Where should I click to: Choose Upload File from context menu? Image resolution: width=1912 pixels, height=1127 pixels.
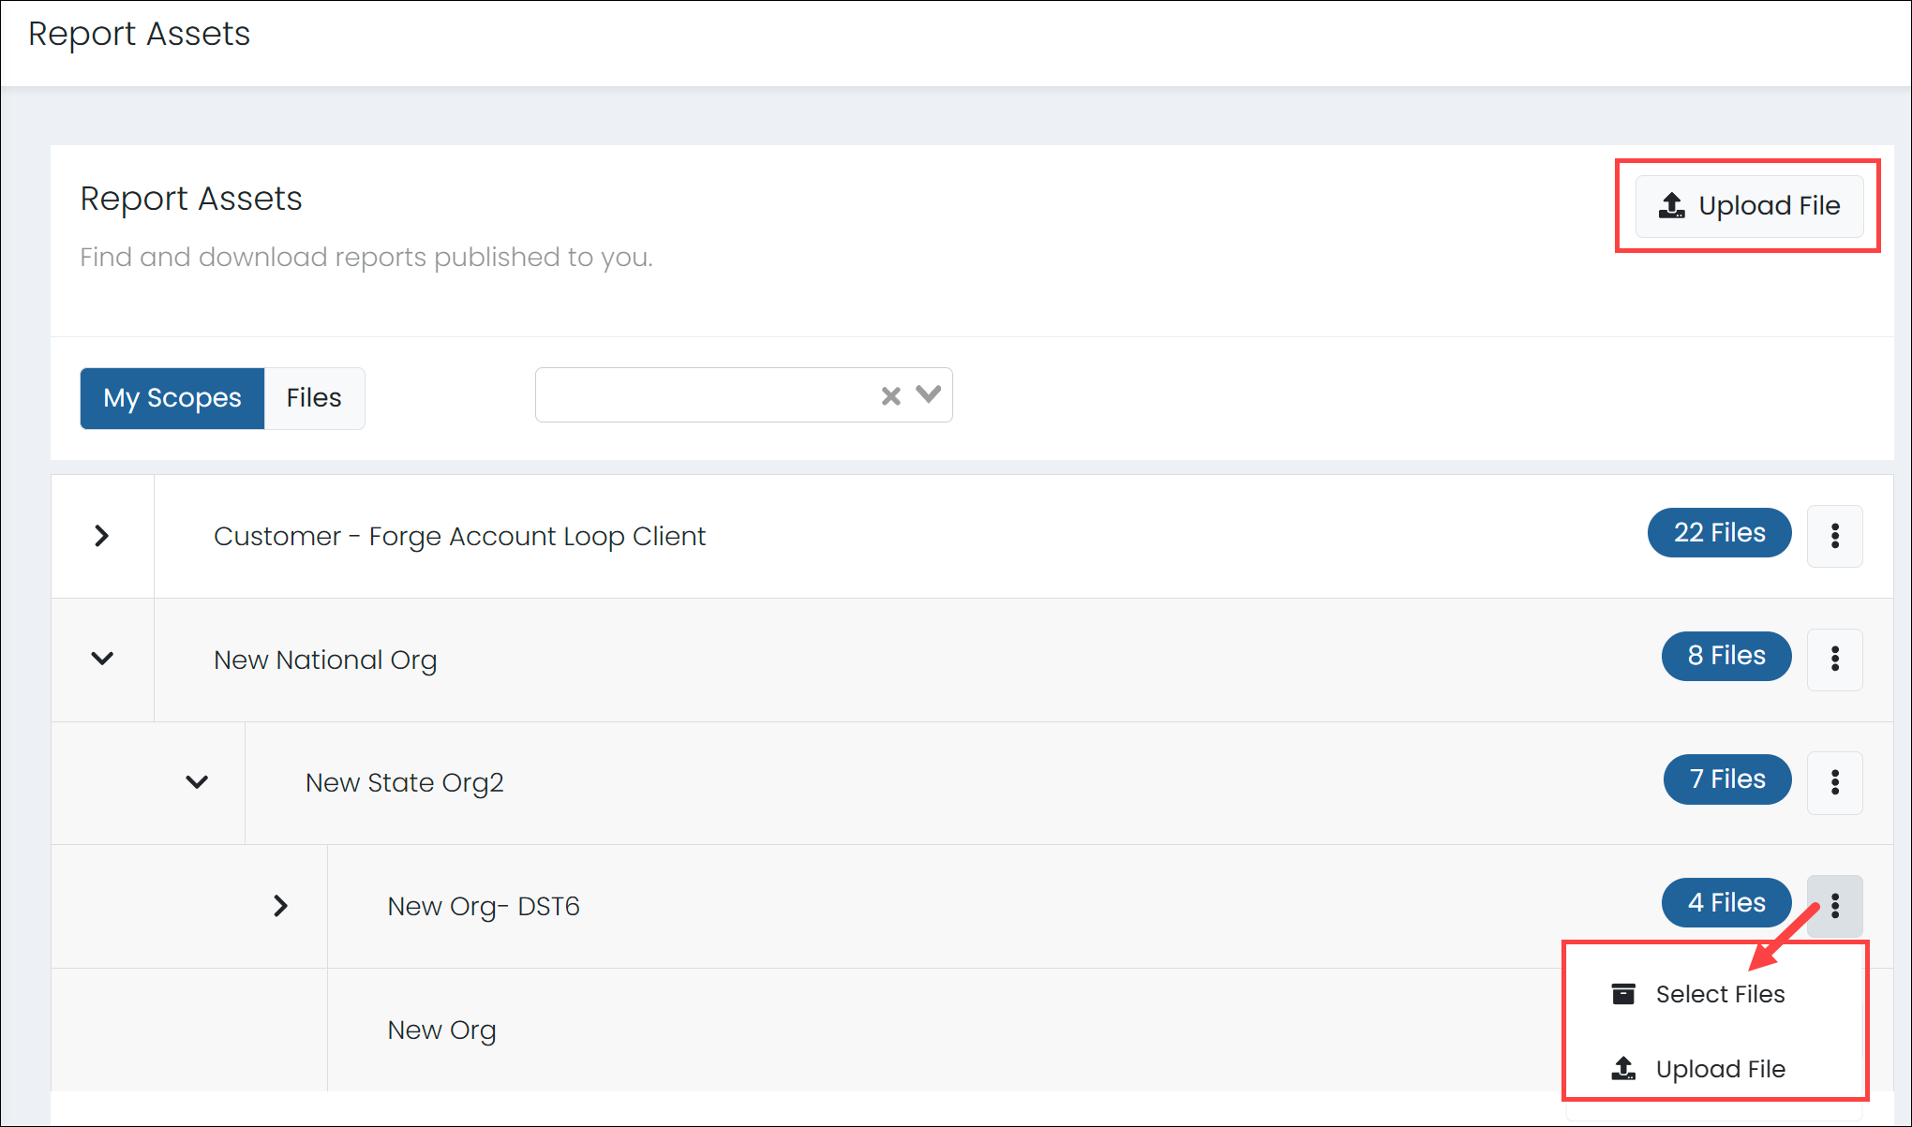coord(1719,1069)
